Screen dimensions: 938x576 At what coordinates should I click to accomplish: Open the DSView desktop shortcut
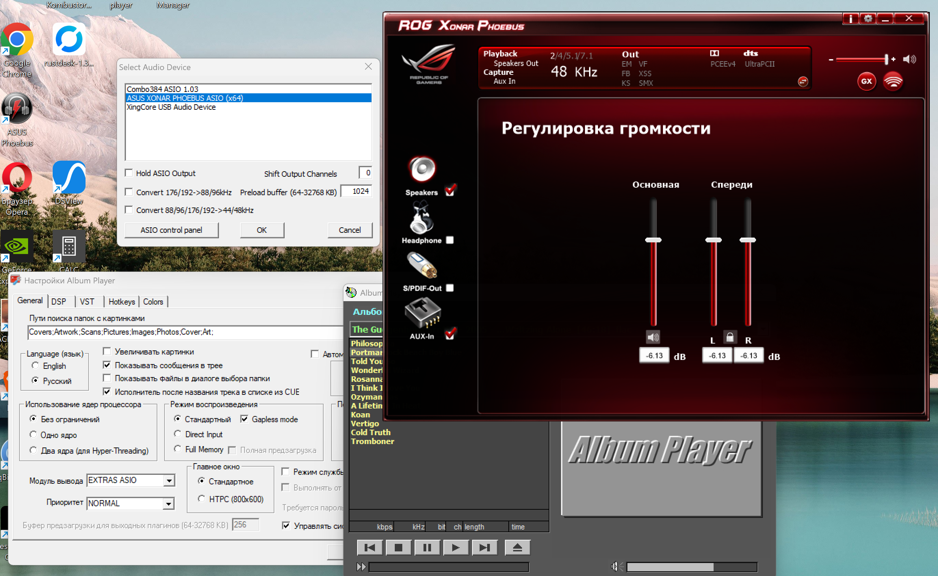click(x=69, y=183)
